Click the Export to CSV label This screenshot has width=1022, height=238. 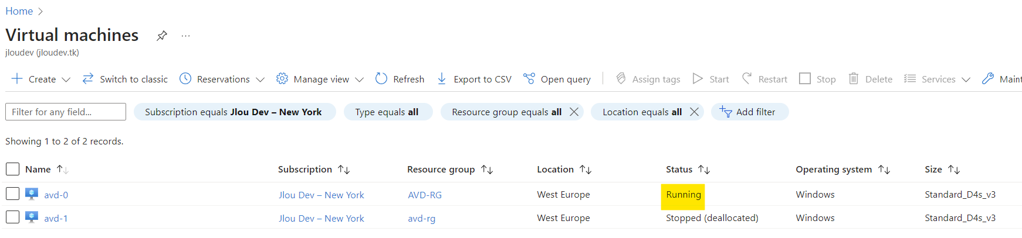coord(483,79)
